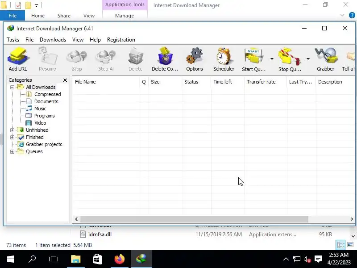Select the Compressed category
Screen dimensions: 357x268
tap(48, 94)
